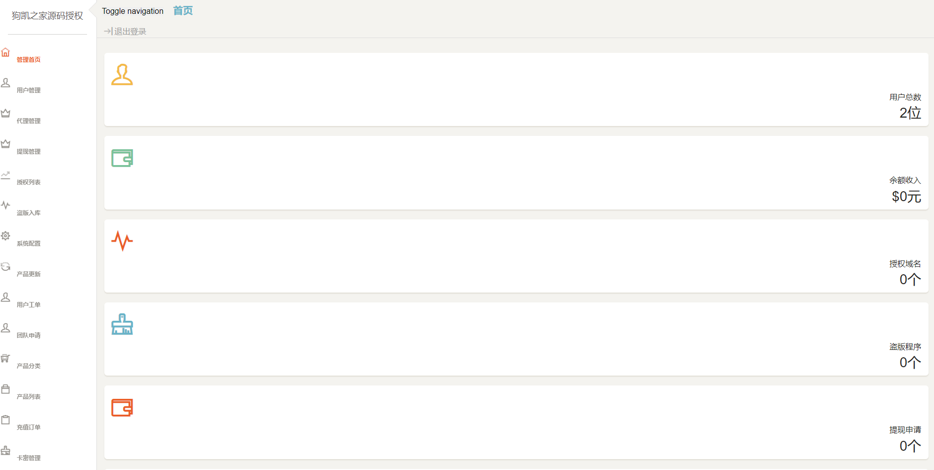Click the red wallet icon on 提现申请 card

coord(122,408)
